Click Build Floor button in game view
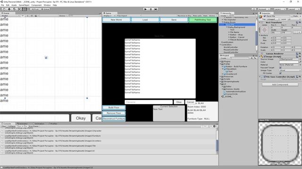This screenshot has height=169, width=302. tap(114, 108)
